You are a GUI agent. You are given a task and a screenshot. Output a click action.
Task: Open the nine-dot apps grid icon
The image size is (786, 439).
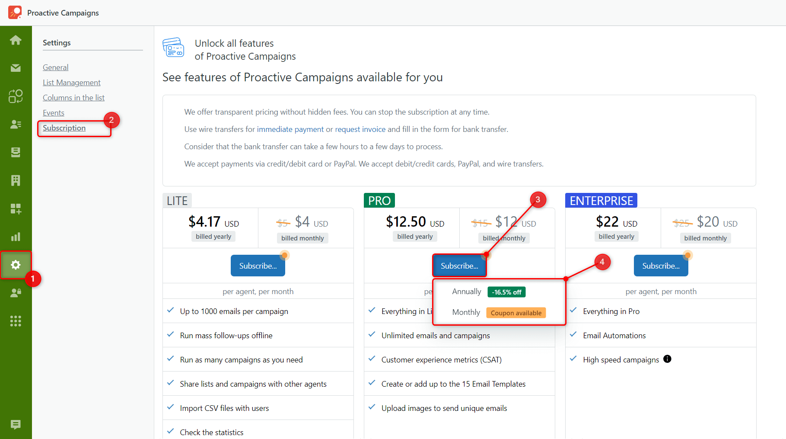[x=16, y=321]
